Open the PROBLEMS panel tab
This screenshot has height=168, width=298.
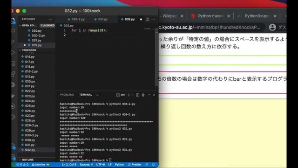point(67,95)
